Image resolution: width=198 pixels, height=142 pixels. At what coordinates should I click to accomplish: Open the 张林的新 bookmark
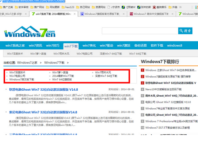tap(144, 7)
